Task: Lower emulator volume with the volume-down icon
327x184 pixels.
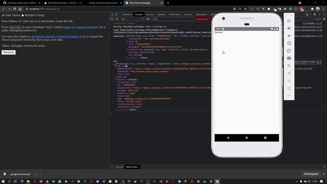Action: click(289, 36)
